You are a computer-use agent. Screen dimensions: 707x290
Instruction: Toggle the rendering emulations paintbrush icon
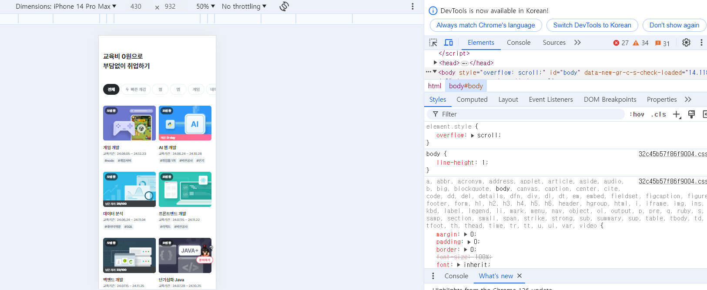(x=691, y=114)
